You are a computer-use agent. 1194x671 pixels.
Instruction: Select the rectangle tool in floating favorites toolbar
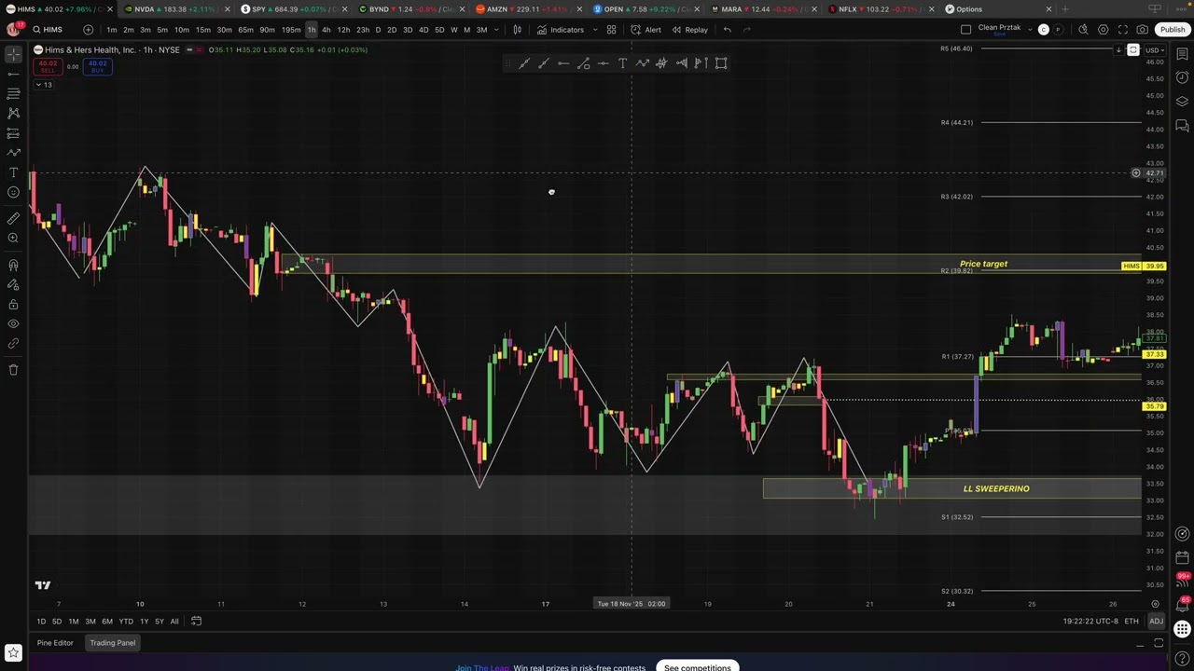(x=721, y=63)
